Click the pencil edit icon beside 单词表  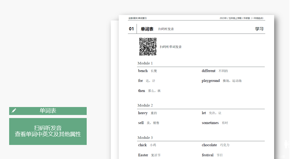pos(14,111)
